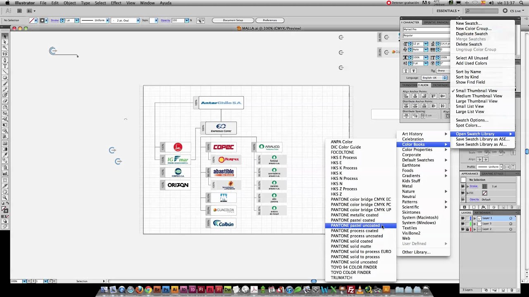Select the Lasso tool

pyautogui.click(x=5, y=54)
